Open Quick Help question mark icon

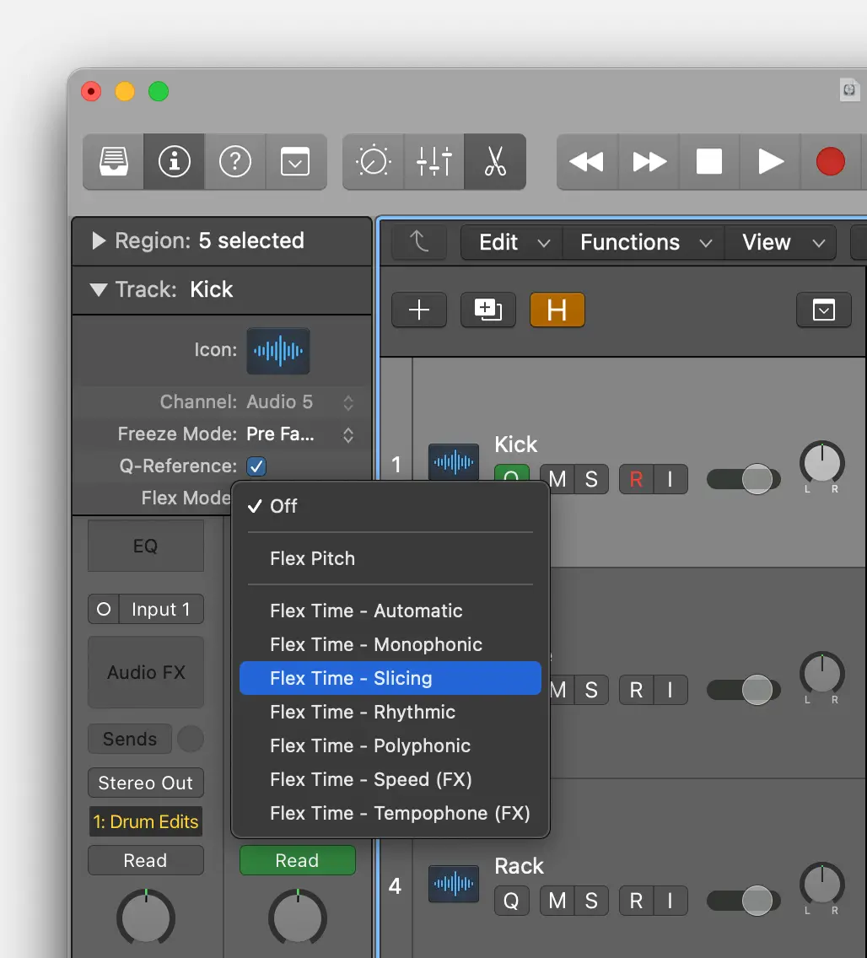pyautogui.click(x=235, y=161)
